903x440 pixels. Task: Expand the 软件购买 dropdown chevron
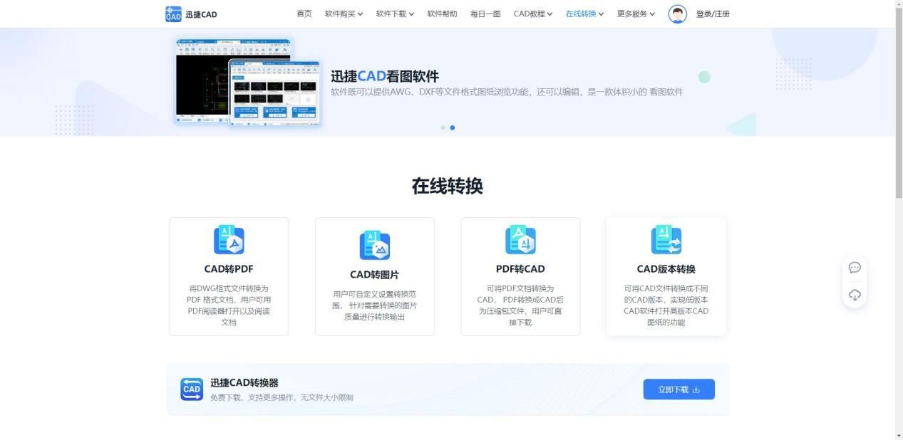pos(360,14)
